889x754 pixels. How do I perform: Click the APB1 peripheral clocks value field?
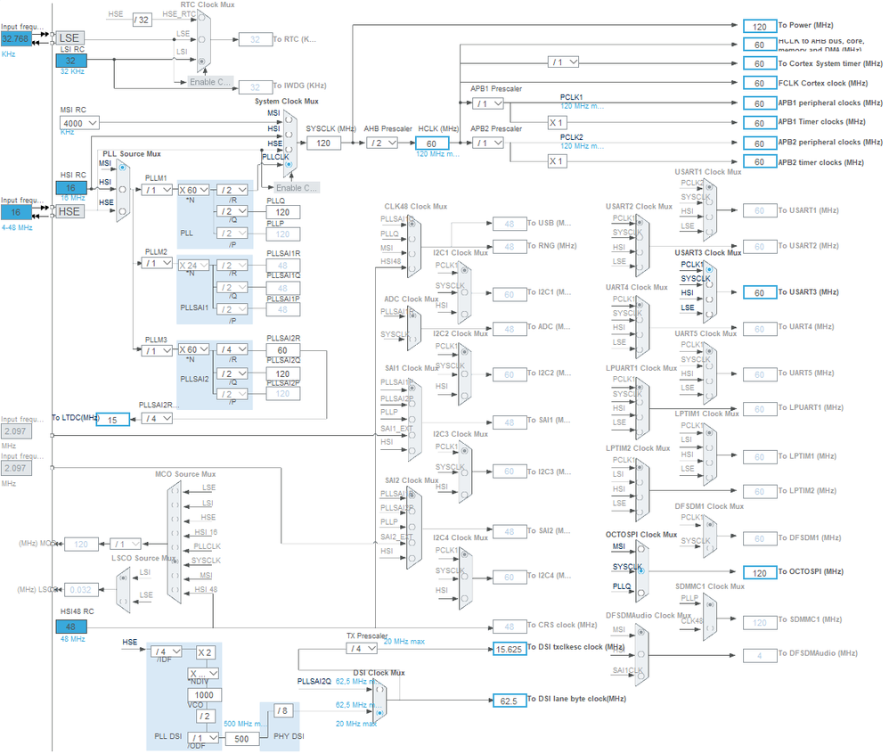760,103
